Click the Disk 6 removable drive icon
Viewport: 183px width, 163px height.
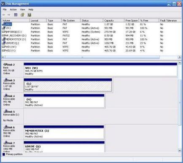[5, 127]
